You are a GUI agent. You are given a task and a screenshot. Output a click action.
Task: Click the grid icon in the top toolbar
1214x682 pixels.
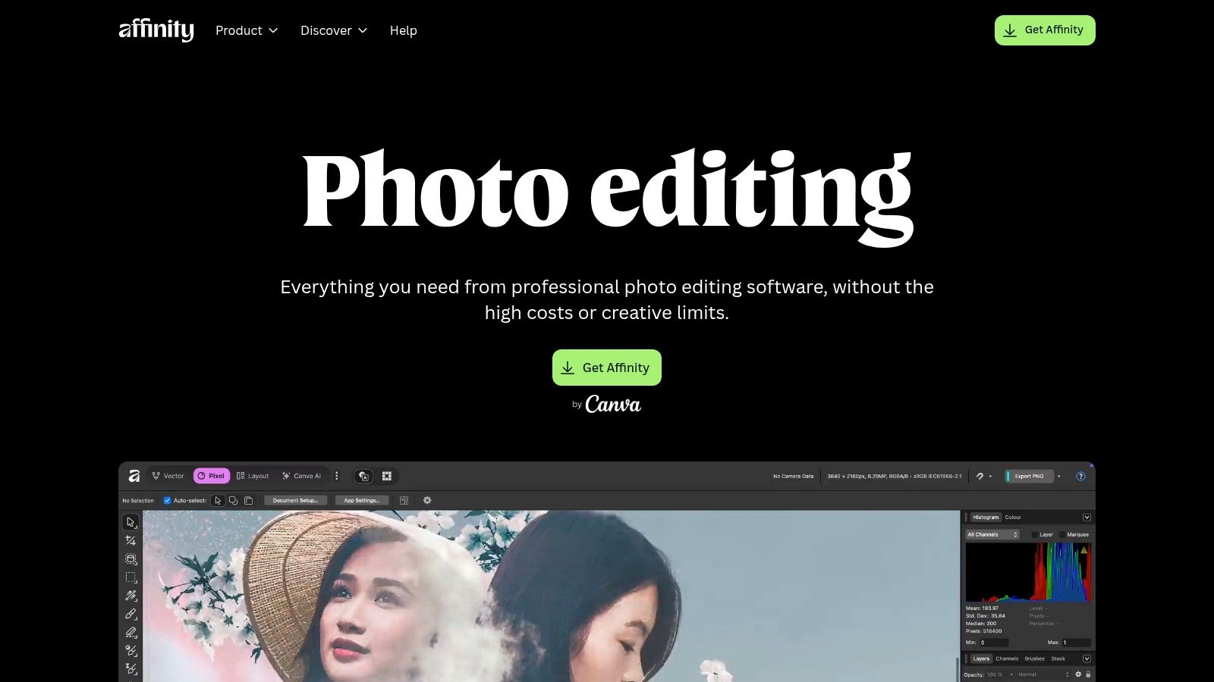click(387, 476)
